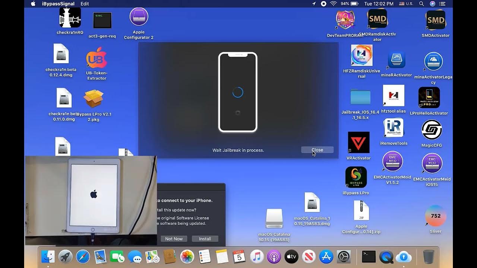Click Not Now in the update dialog

tap(174, 239)
